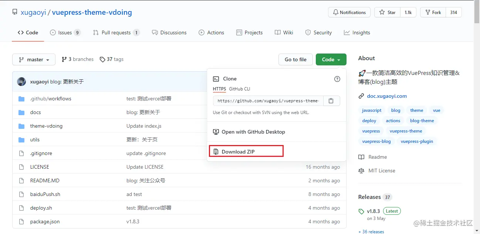This screenshot has height=234, width=480.
Task: Click the blog topic tag
Action: (396, 110)
